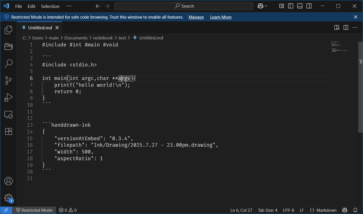Click C: in the breadcrumb

[x=25, y=38]
